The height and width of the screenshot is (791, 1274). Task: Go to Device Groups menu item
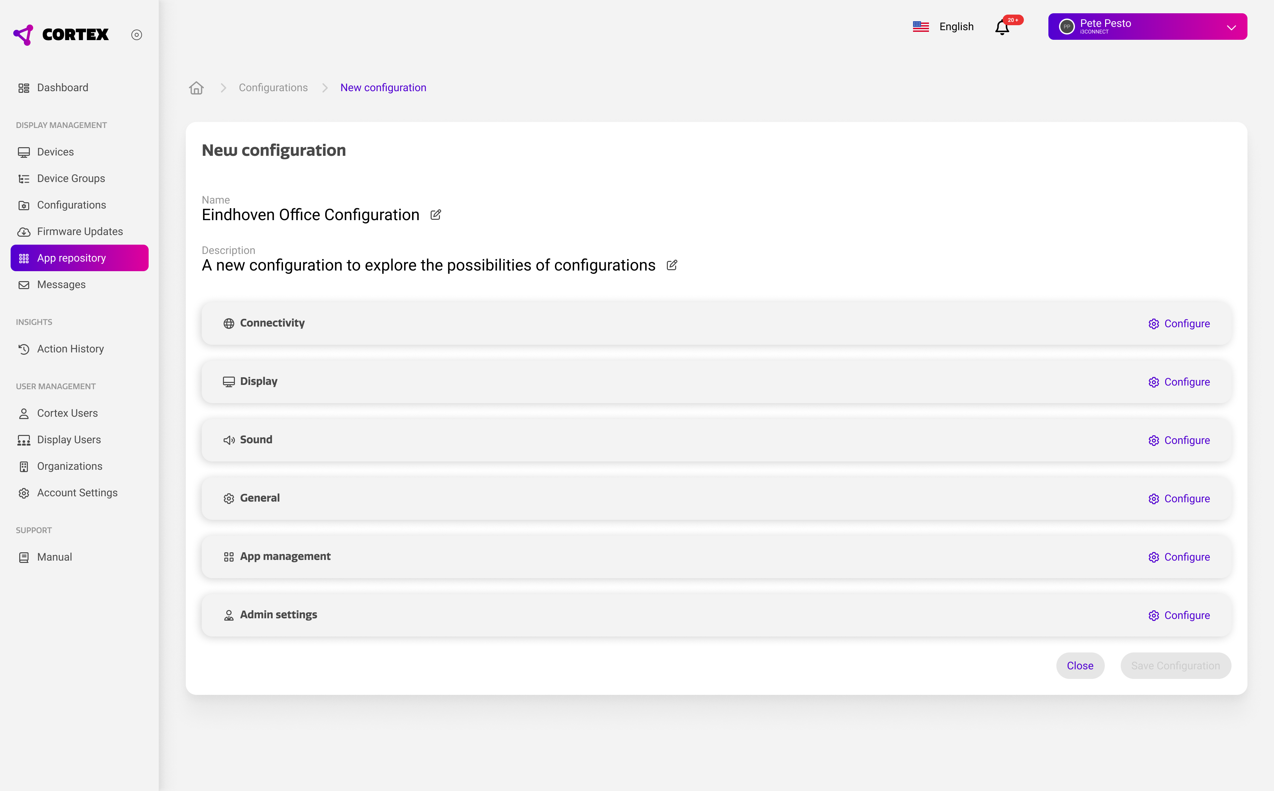(x=71, y=178)
